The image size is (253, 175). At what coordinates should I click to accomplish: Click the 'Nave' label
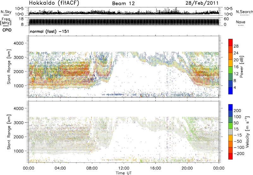[241, 22]
